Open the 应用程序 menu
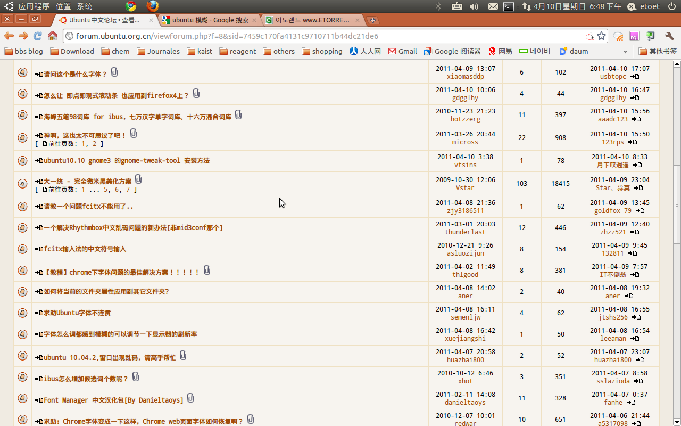 34,6
